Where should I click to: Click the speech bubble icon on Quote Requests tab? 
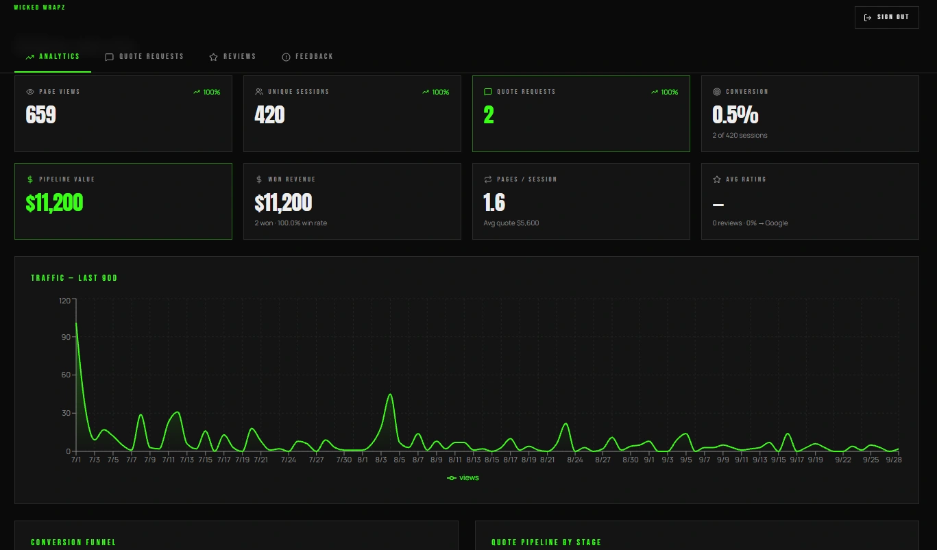(x=109, y=57)
